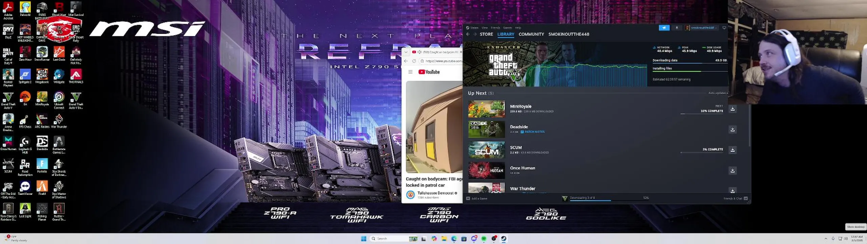Switch Steam to Big Picture mode icon
This screenshot has width=867, height=244.
(724, 28)
